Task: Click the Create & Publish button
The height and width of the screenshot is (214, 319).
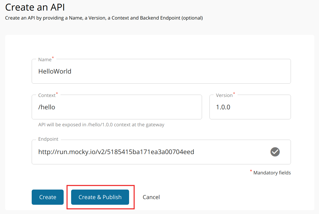Action: pos(100,197)
